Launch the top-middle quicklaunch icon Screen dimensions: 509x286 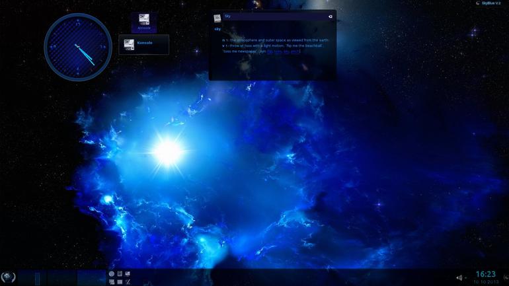coord(120,274)
